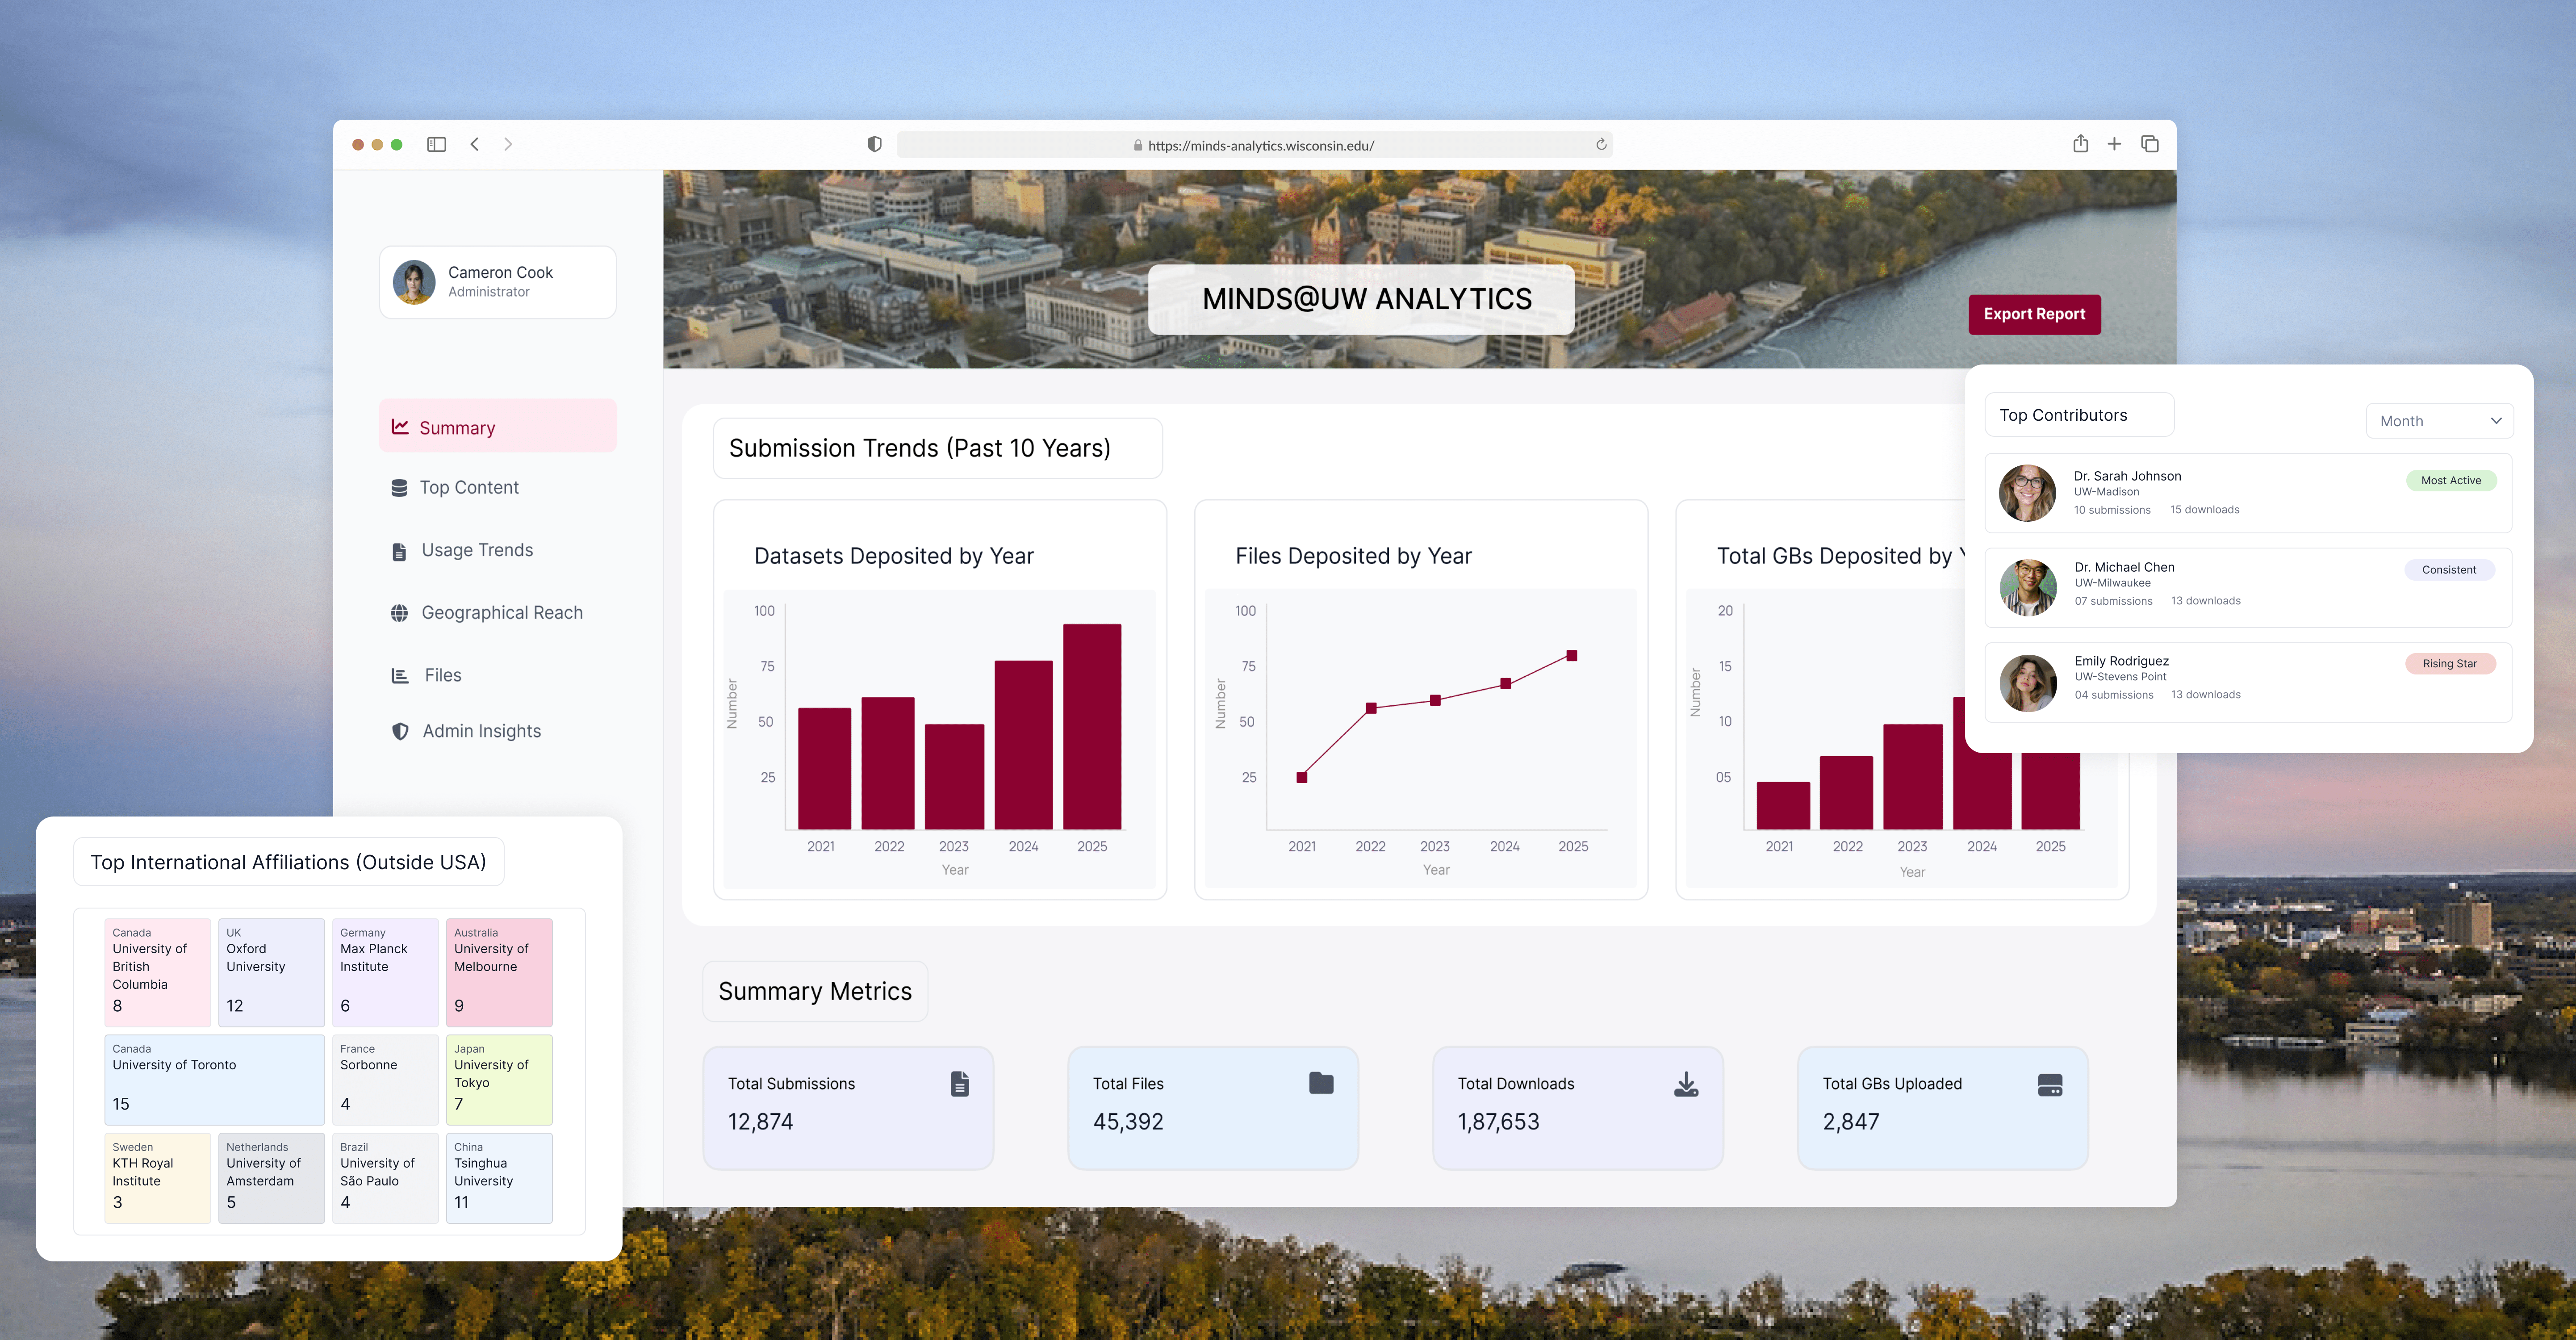The width and height of the screenshot is (2576, 1340).
Task: Open Top Content from the sidebar
Action: [x=469, y=487]
